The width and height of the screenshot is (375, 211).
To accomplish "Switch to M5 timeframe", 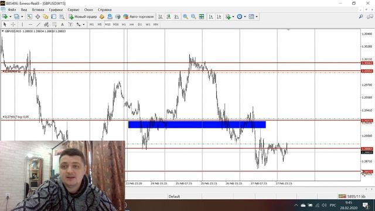I will (100, 25).
